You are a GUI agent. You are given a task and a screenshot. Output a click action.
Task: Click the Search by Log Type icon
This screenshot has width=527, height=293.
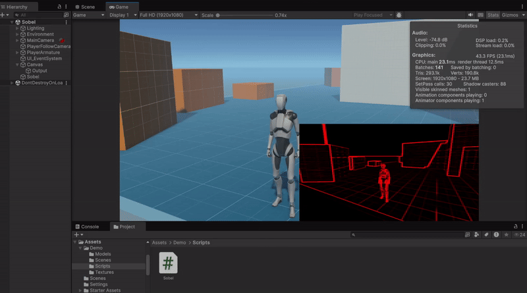click(x=496, y=235)
